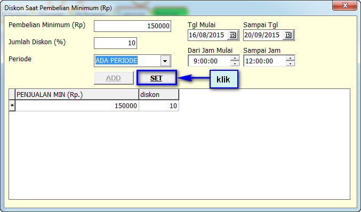This screenshot has height=212, width=361.
Task: Select the grid cell with 150000
Action: tap(77, 106)
